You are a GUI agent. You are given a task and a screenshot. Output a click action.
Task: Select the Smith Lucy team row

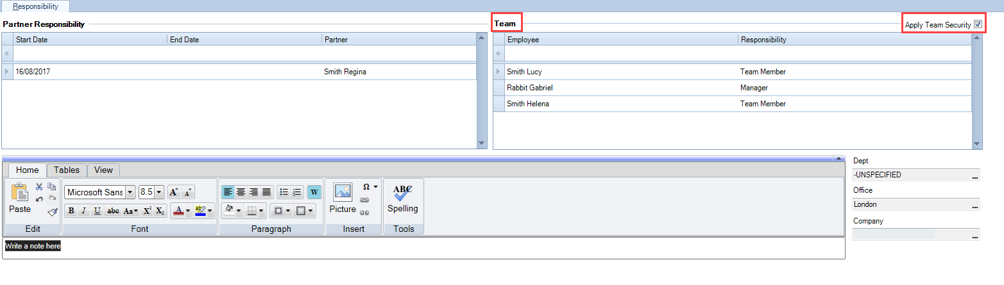coord(732,72)
